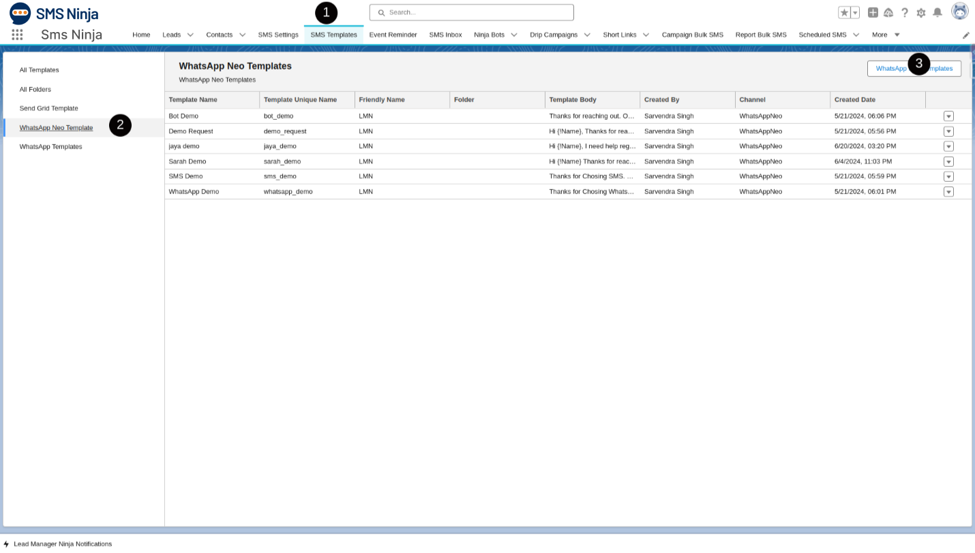Open the Help question mark icon
Screen dimensions: 975x553
(905, 12)
